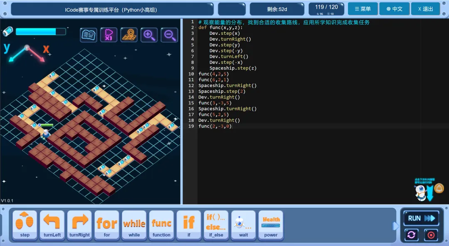Expand the command palette right arrow
The height and width of the screenshot is (246, 449).
tap(395, 226)
